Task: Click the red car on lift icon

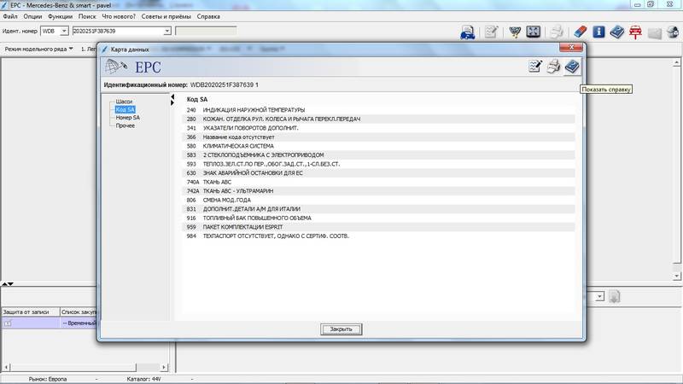Action: 635,32
